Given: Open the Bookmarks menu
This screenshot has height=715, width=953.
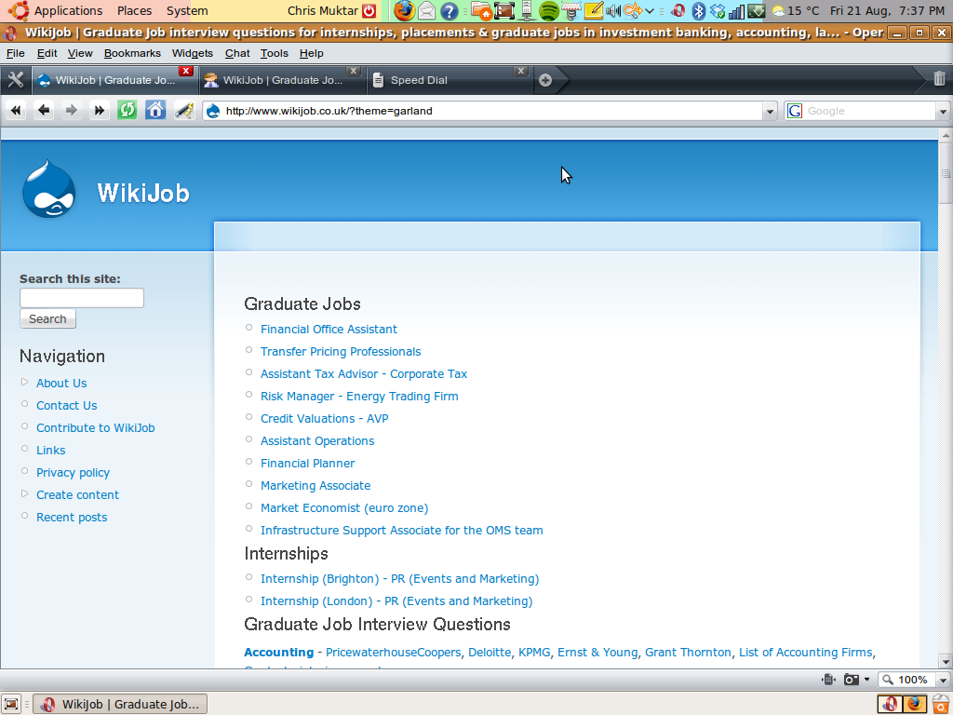Looking at the screenshot, I should tap(132, 53).
